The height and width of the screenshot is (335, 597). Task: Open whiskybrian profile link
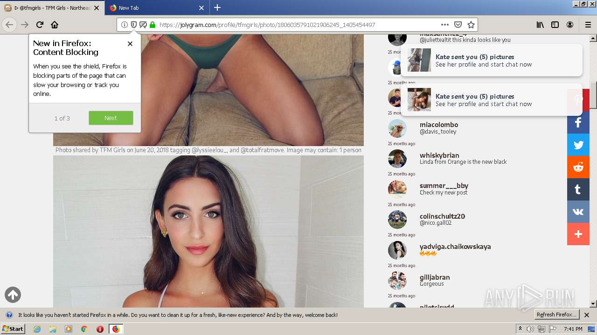pyautogui.click(x=439, y=155)
